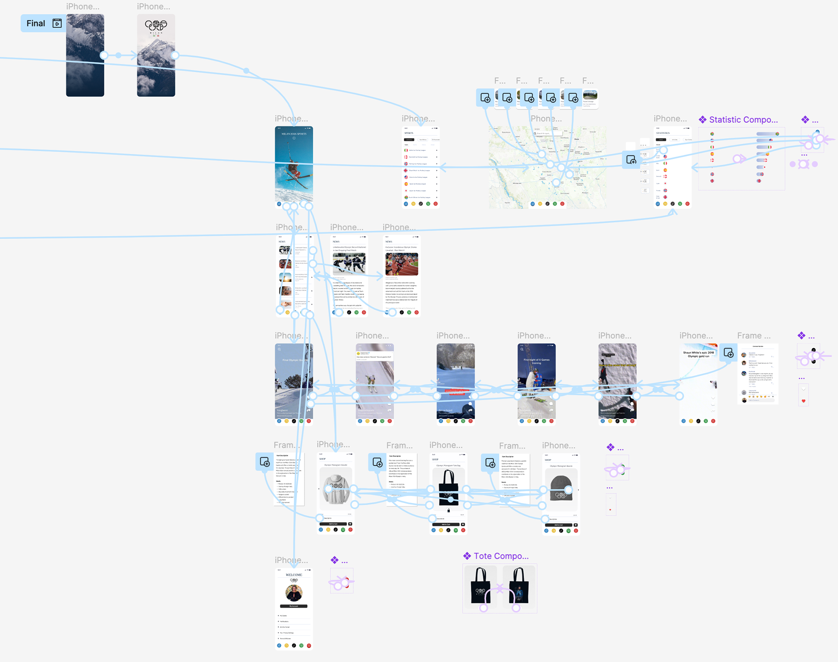The image size is (838, 662).
Task: Select the Statistic Compo component label
Action: click(743, 120)
